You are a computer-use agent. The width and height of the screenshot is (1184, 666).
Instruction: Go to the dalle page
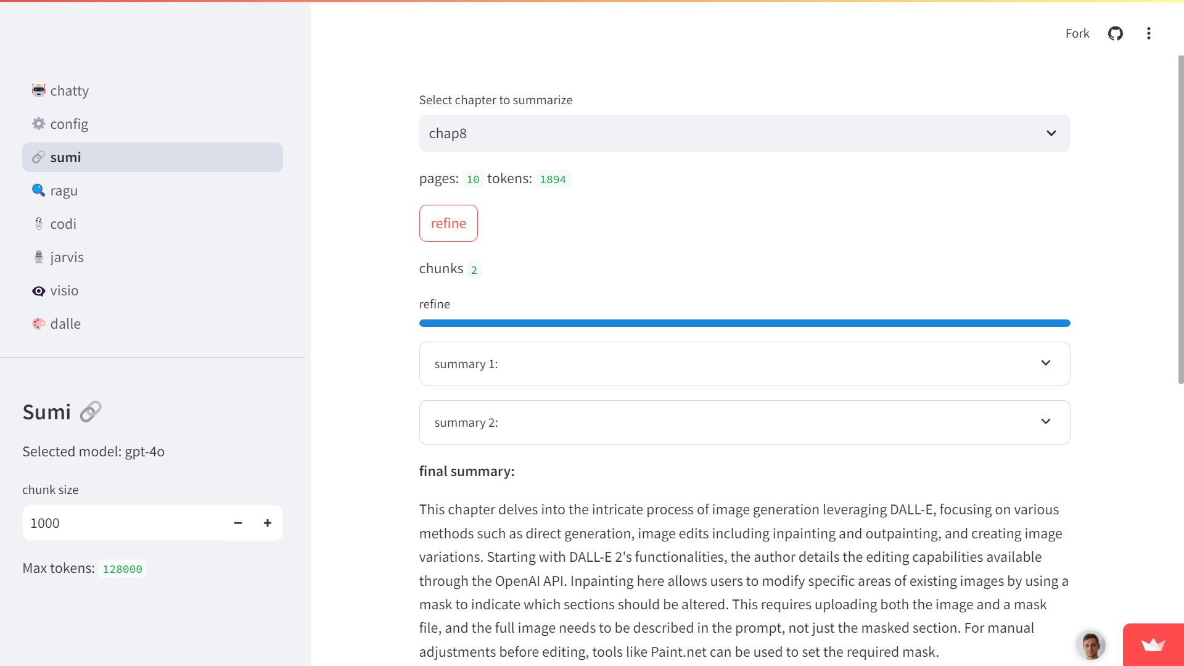coord(152,324)
